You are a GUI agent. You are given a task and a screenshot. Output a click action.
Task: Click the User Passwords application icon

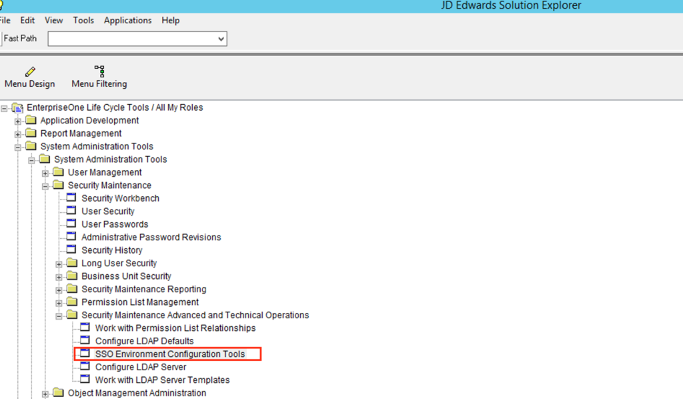click(71, 224)
